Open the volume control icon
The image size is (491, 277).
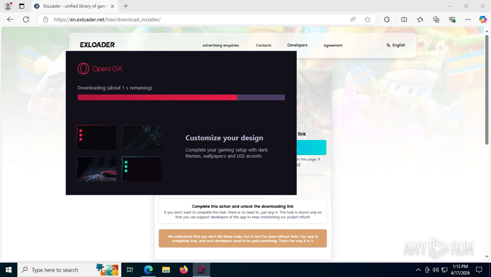(x=435, y=270)
